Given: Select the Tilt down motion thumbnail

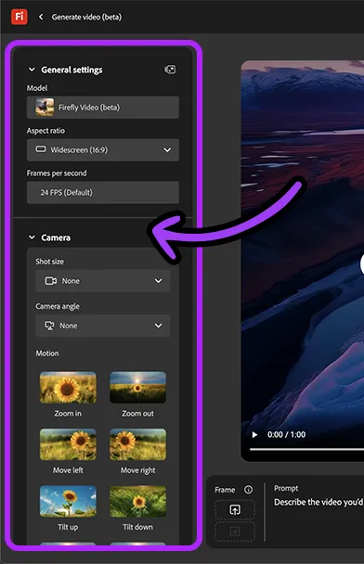Looking at the screenshot, I should coord(138,502).
